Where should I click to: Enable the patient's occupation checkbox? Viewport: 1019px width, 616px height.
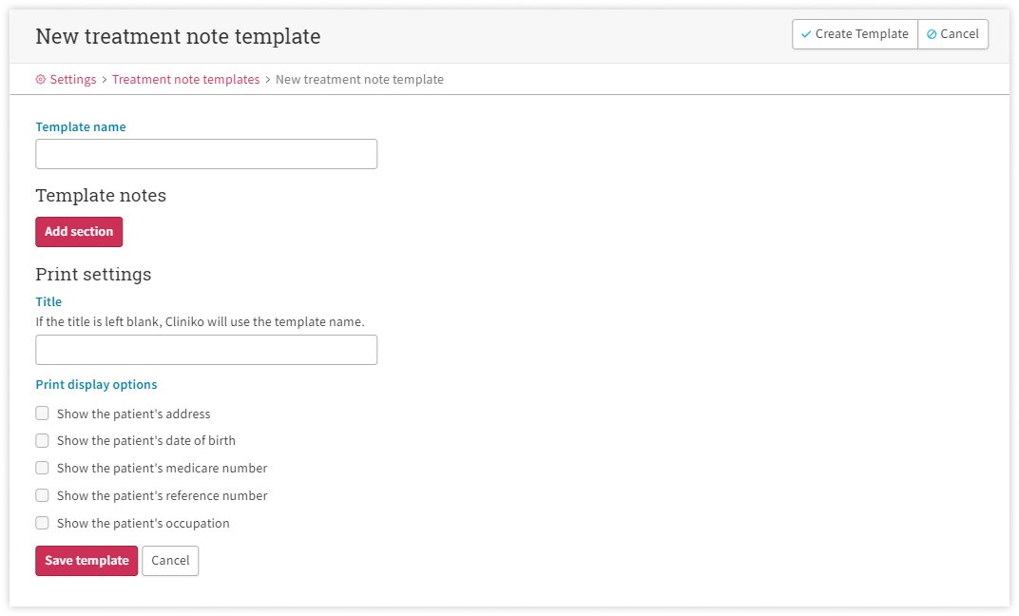tap(42, 523)
